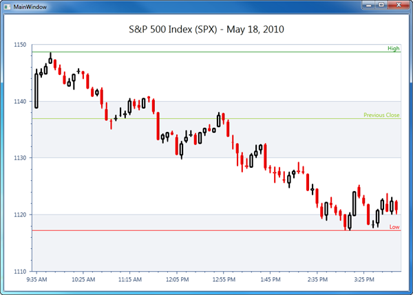Click the 1110 y-axis label
Viewport: 413px width, 295px height.
(x=20, y=272)
